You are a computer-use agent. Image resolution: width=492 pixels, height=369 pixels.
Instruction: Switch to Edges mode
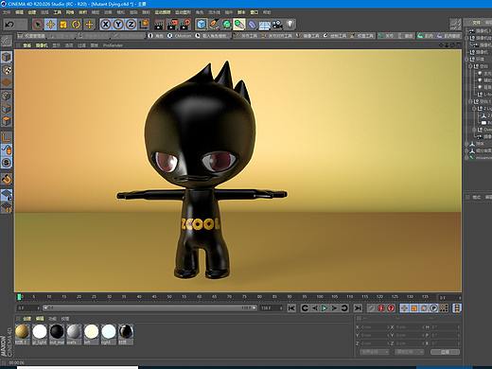[x=7, y=108]
